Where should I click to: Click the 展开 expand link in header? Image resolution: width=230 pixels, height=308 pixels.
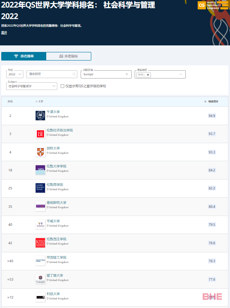(4, 33)
